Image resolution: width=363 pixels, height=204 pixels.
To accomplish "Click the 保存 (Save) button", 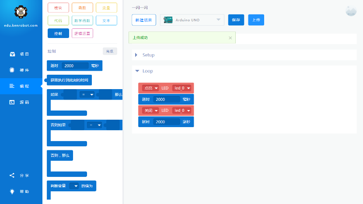I will point(236,20).
